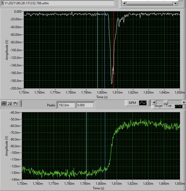This screenshot has height=191, width=186.
Task: Click the first Peaks value field 182.0m
Action: [66, 105]
